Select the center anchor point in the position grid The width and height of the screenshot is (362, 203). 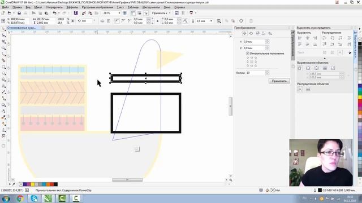tap(252, 61)
